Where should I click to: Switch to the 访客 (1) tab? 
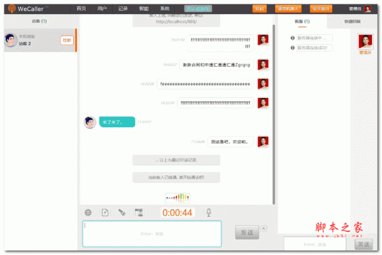point(39,21)
